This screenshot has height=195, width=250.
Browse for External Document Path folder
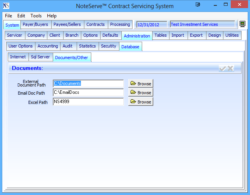pos(141,83)
